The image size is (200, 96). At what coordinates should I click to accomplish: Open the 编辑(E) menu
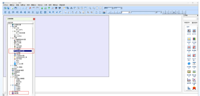tap(12, 5)
